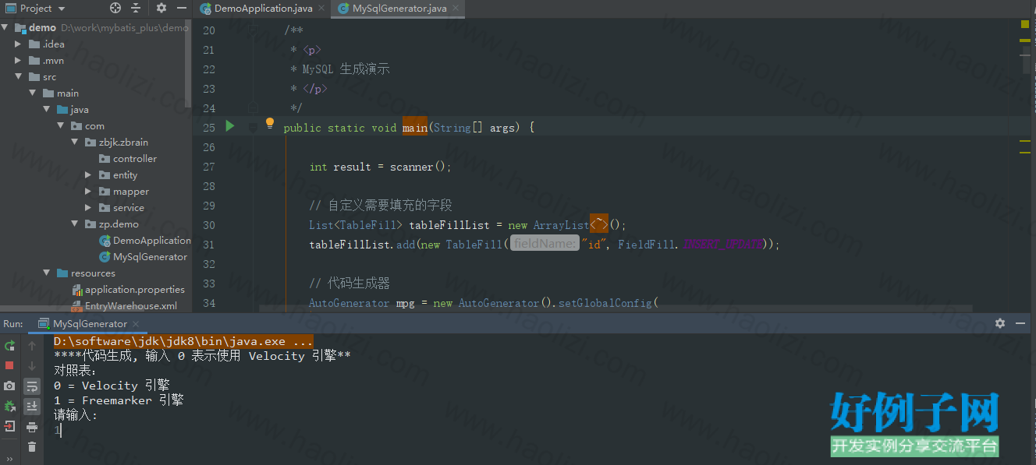Close the MySqlGenerator Run tab
The image size is (1036, 465).
coord(136,323)
